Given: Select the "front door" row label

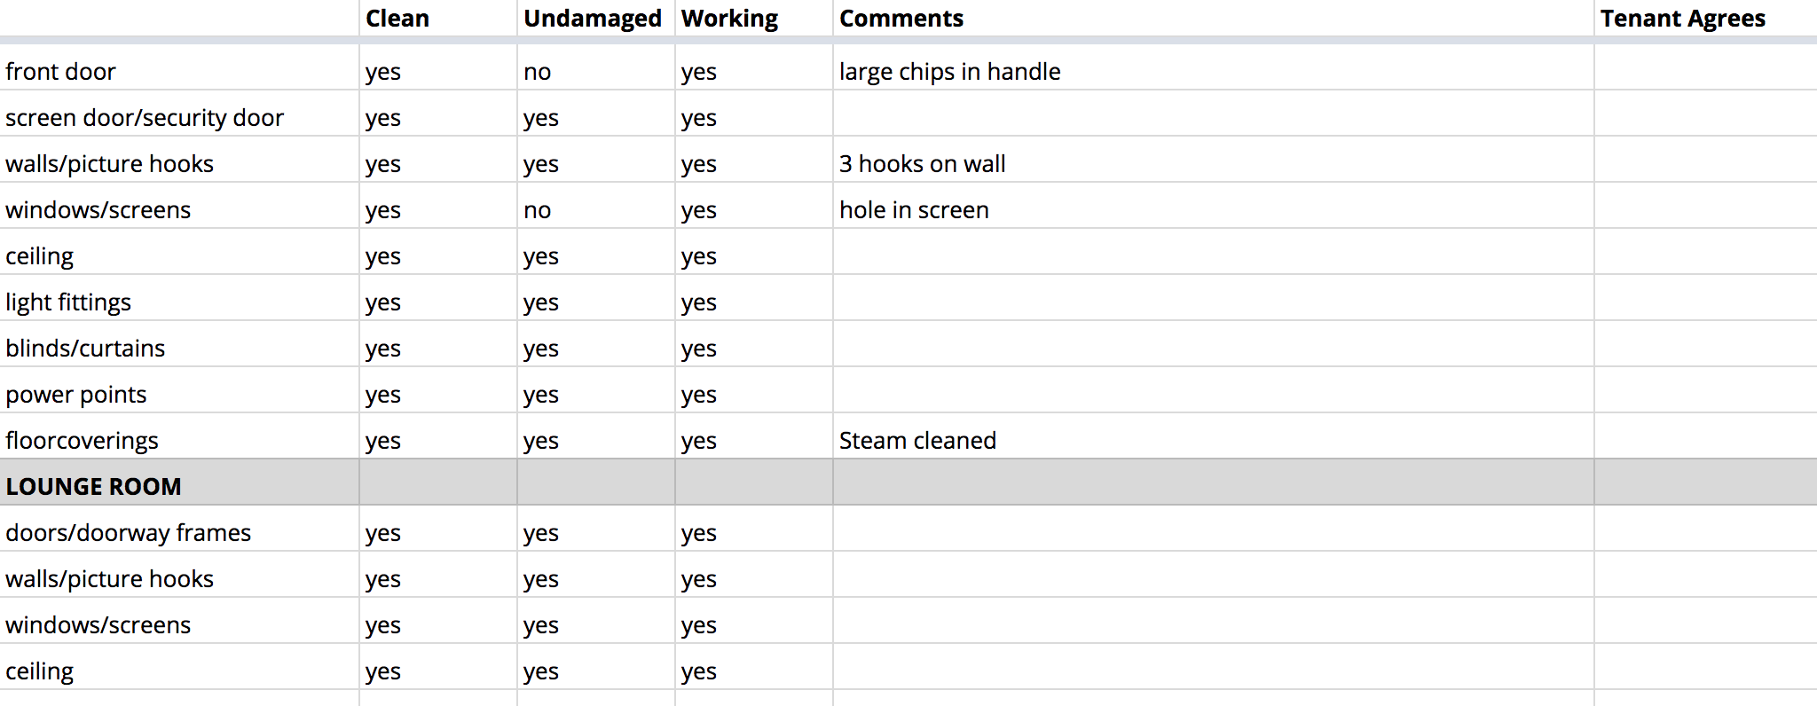Looking at the screenshot, I should [60, 72].
